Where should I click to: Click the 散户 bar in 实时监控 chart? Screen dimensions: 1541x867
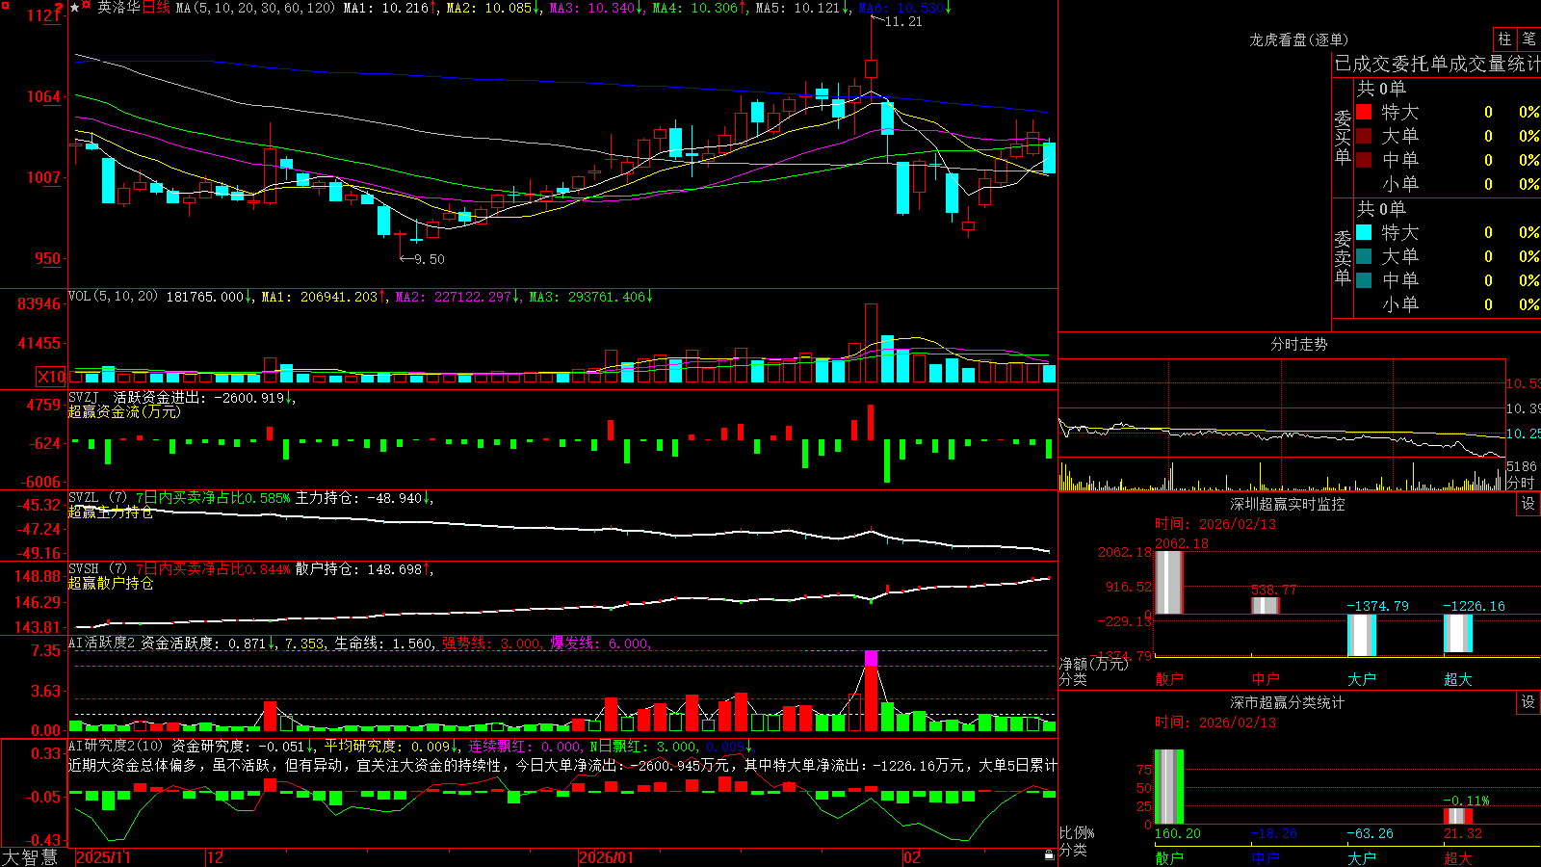pos(1168,582)
